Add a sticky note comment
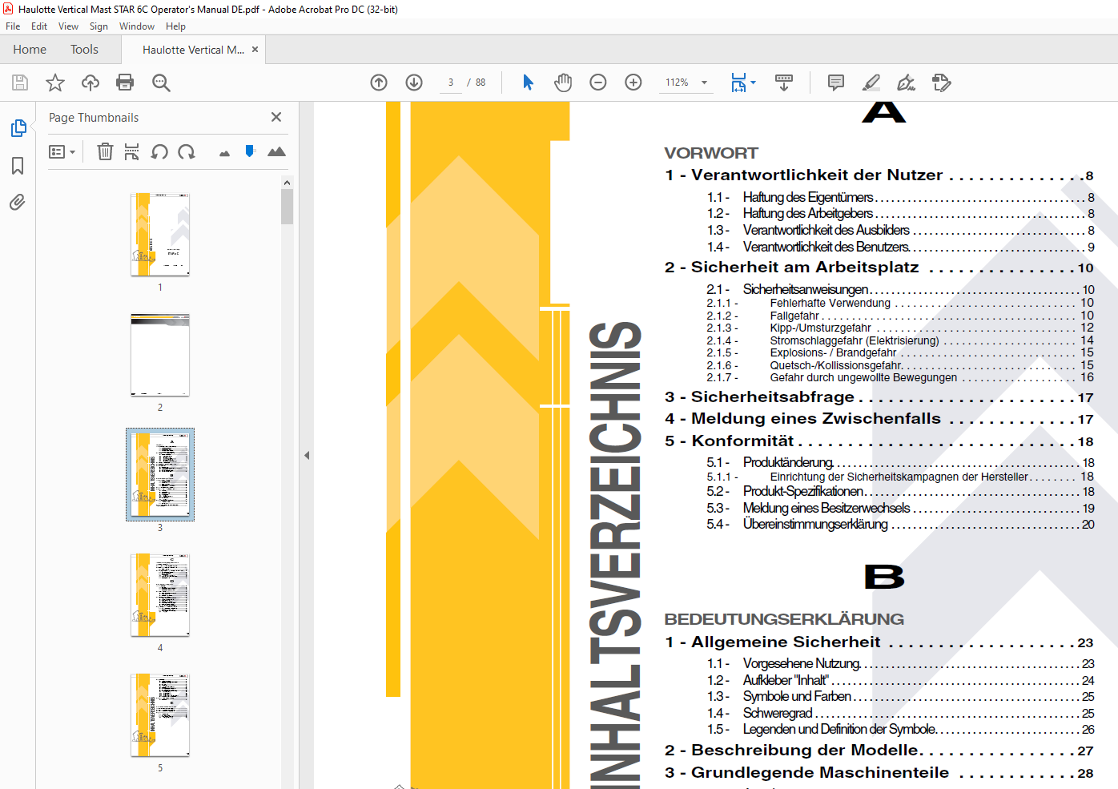The image size is (1118, 789). (x=836, y=83)
